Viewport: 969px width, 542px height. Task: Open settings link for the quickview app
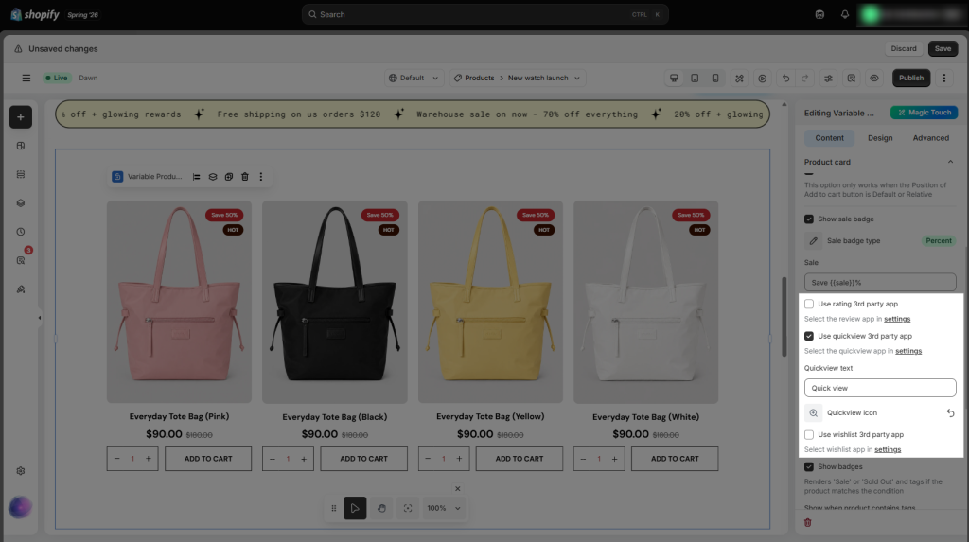click(x=908, y=351)
